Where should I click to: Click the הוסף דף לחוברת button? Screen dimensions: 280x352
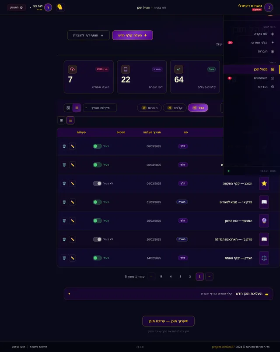[88, 35]
